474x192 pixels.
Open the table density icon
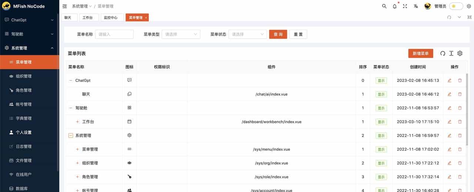[451, 54]
